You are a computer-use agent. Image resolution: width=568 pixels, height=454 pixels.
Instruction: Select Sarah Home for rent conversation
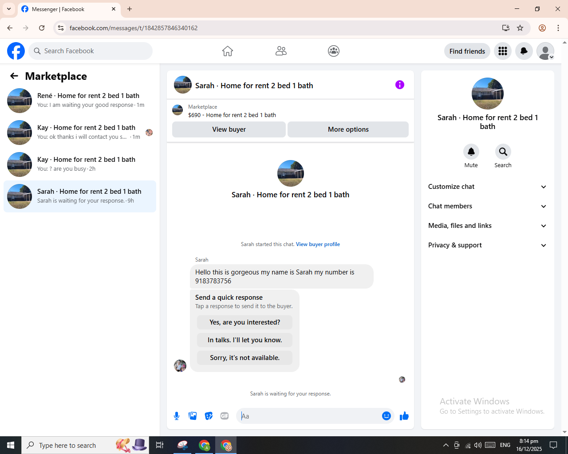click(80, 196)
